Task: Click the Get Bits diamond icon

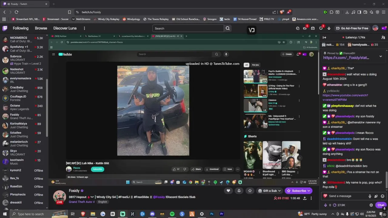Action: [329, 28]
